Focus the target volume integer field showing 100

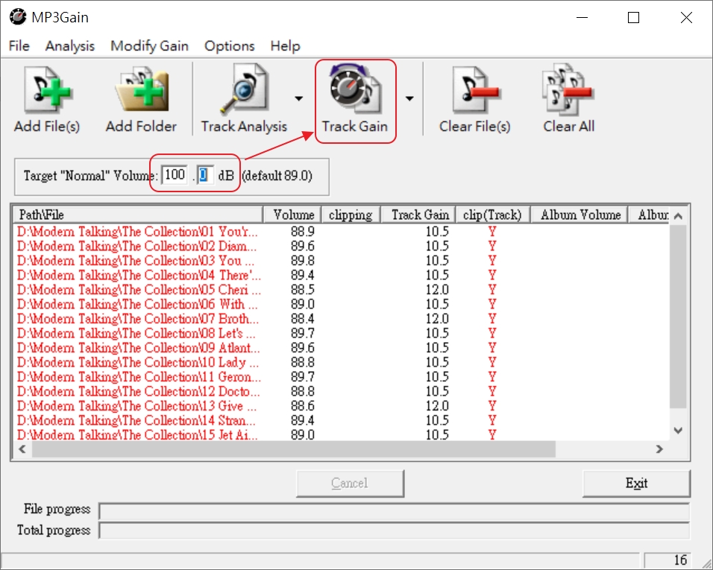[175, 175]
